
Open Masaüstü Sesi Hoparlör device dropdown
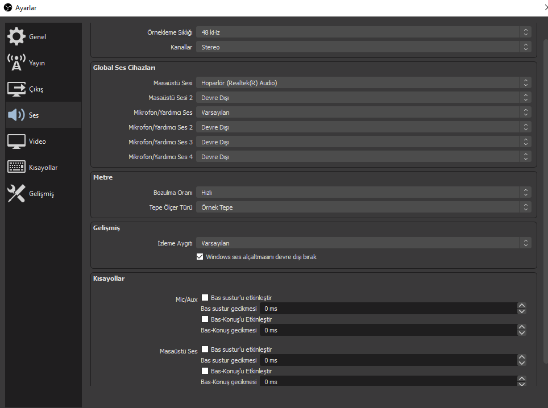[x=363, y=83]
